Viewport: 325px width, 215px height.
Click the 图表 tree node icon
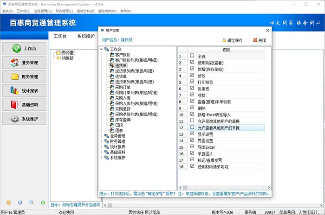[112, 130]
